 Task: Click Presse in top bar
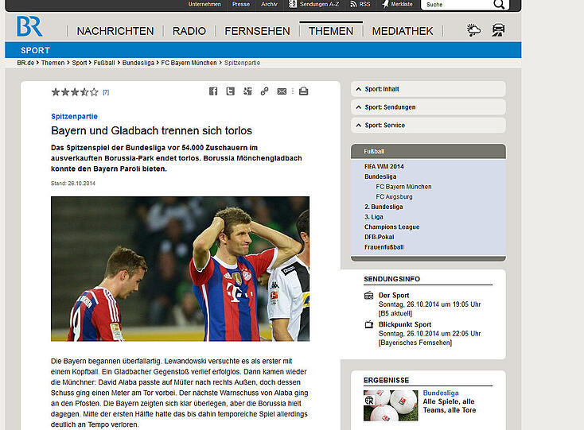(241, 4)
